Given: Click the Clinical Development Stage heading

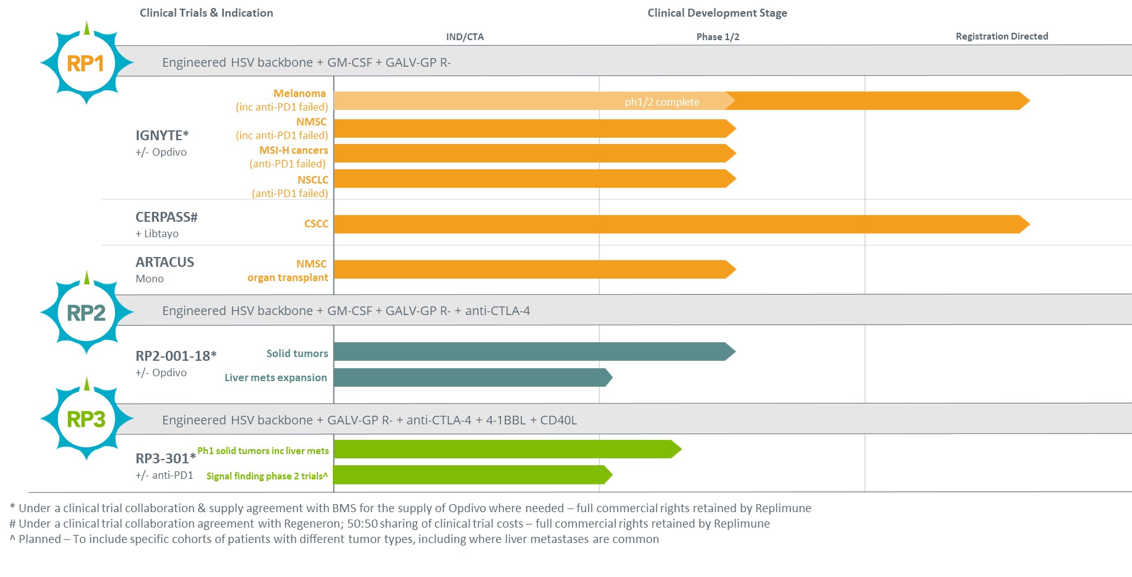Looking at the screenshot, I should click(717, 13).
